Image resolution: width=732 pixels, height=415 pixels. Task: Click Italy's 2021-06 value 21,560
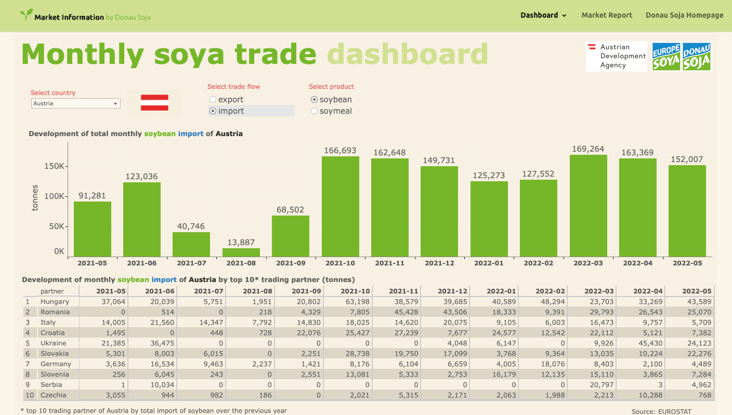coord(163,323)
